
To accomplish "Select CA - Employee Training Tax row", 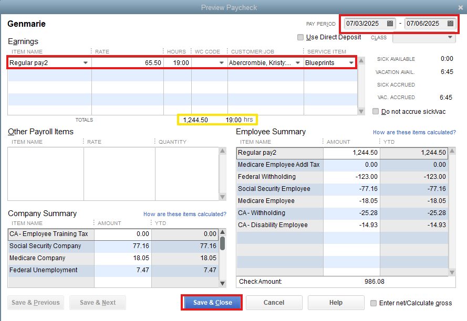I will coord(113,234).
